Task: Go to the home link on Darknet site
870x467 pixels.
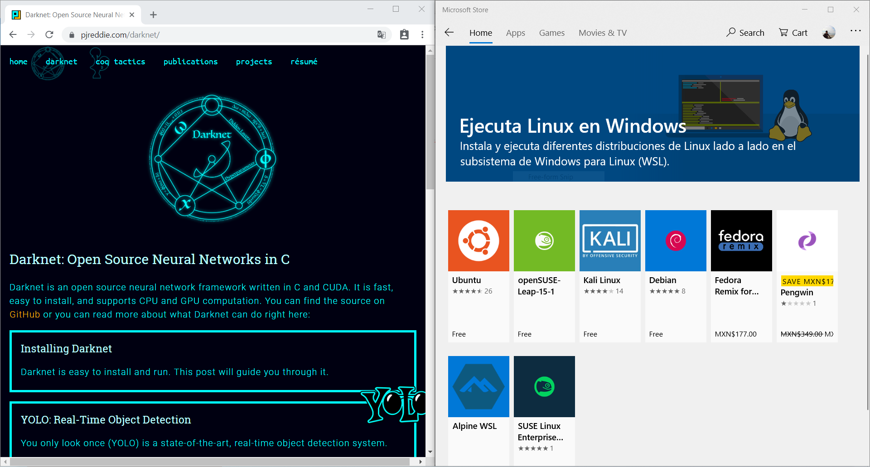Action: [x=19, y=62]
